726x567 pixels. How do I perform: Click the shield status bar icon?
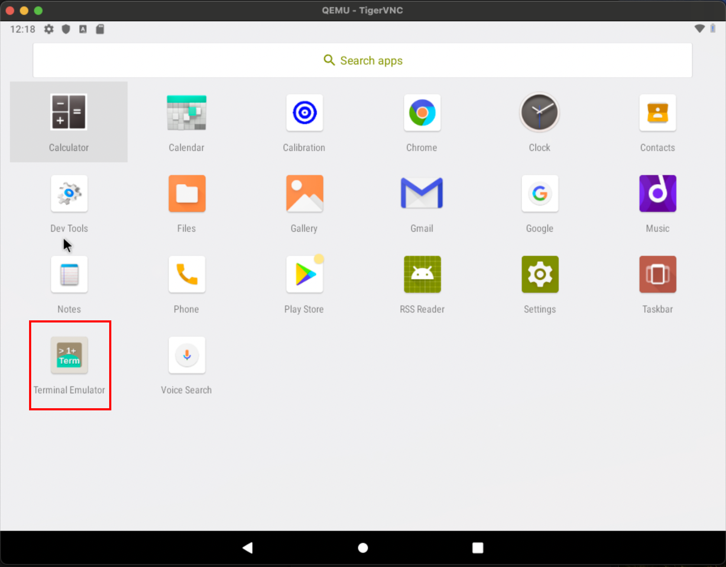coord(66,29)
